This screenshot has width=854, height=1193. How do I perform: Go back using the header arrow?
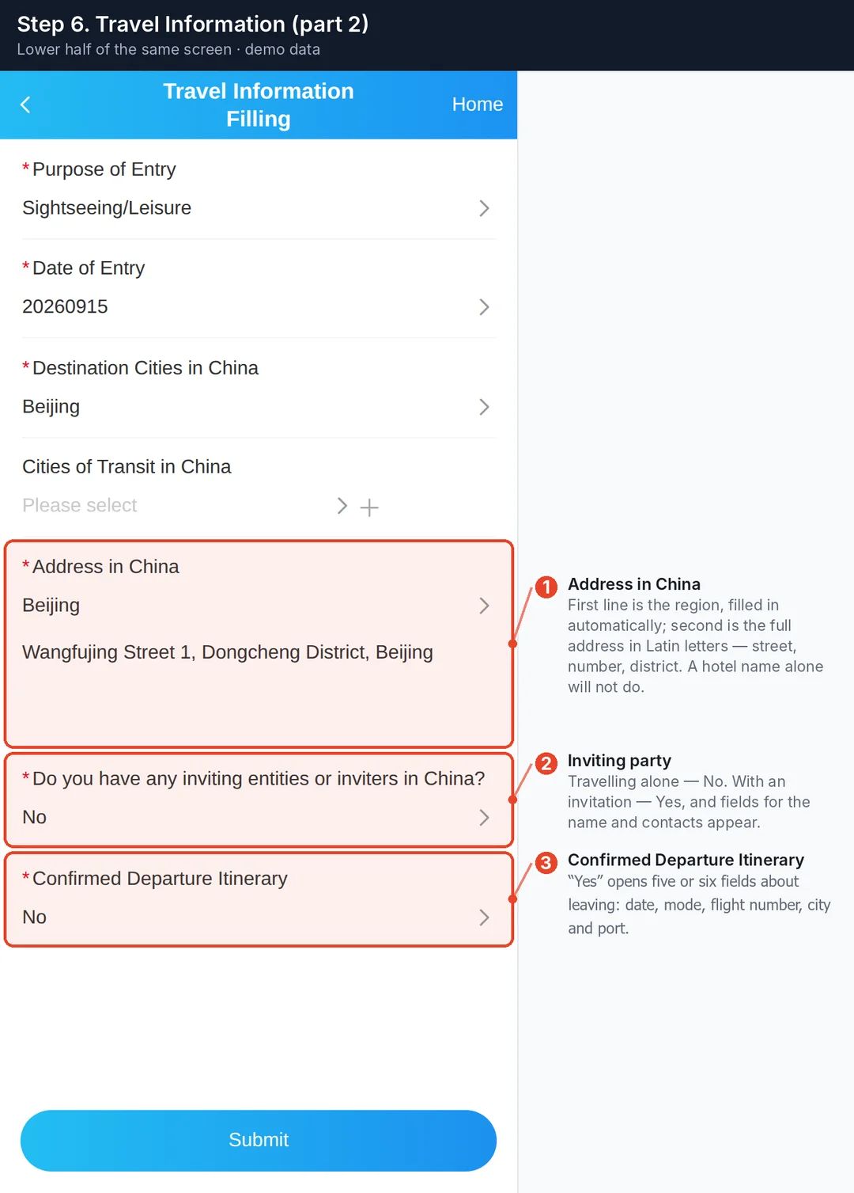pyautogui.click(x=25, y=104)
